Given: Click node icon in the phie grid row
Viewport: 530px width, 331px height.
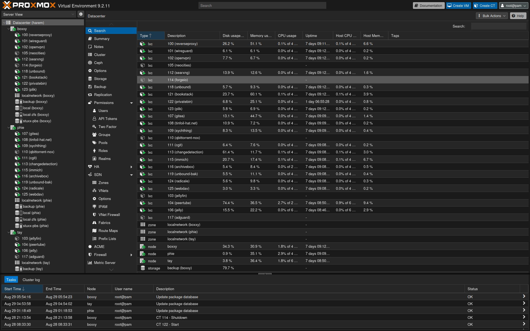Looking at the screenshot, I should 142,254.
